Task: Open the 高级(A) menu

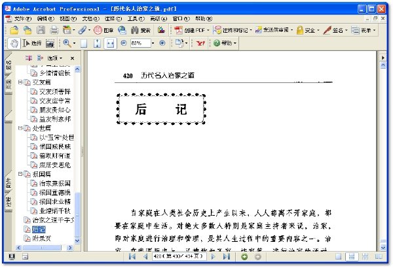Action: [x=159, y=18]
